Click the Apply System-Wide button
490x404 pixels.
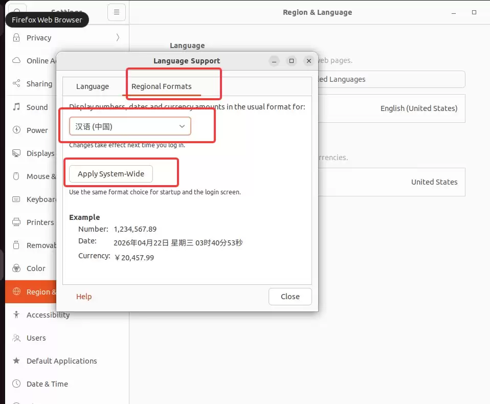click(111, 174)
